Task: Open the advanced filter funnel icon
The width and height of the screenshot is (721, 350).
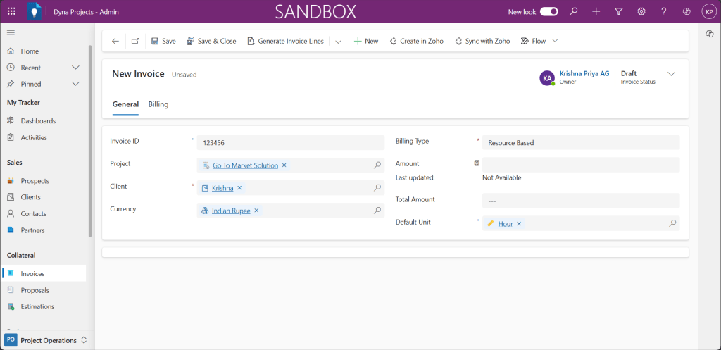Action: [619, 11]
